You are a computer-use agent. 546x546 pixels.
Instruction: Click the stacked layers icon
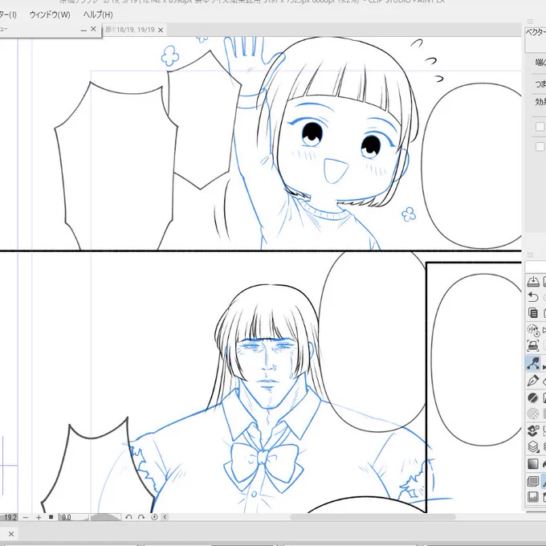coord(533,446)
